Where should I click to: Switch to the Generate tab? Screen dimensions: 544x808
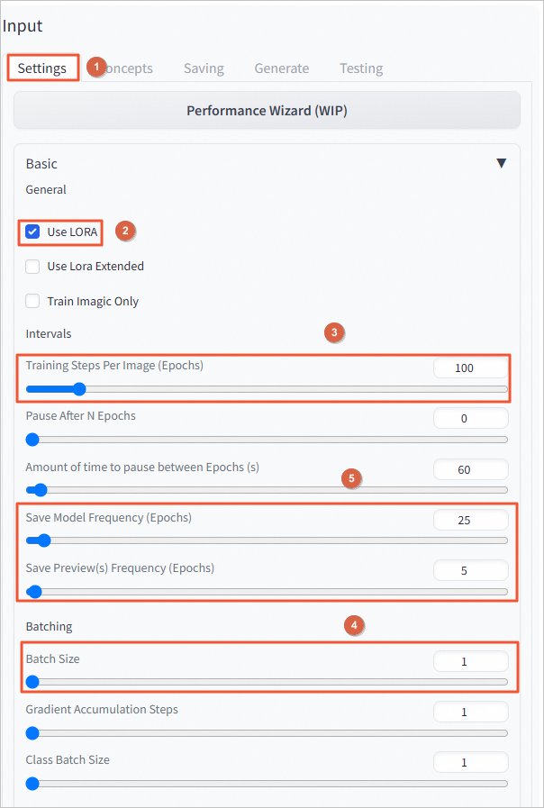pyautogui.click(x=282, y=68)
